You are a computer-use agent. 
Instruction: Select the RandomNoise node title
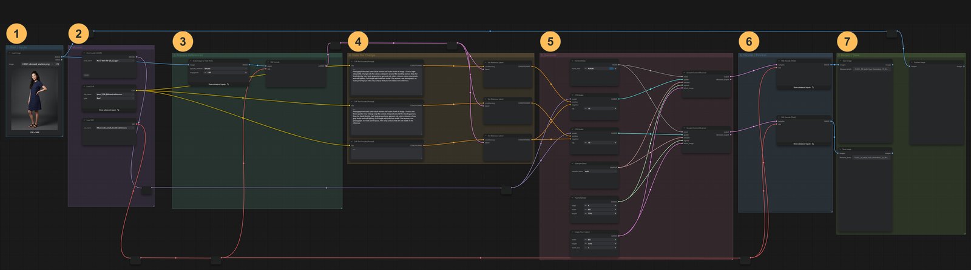click(580, 61)
